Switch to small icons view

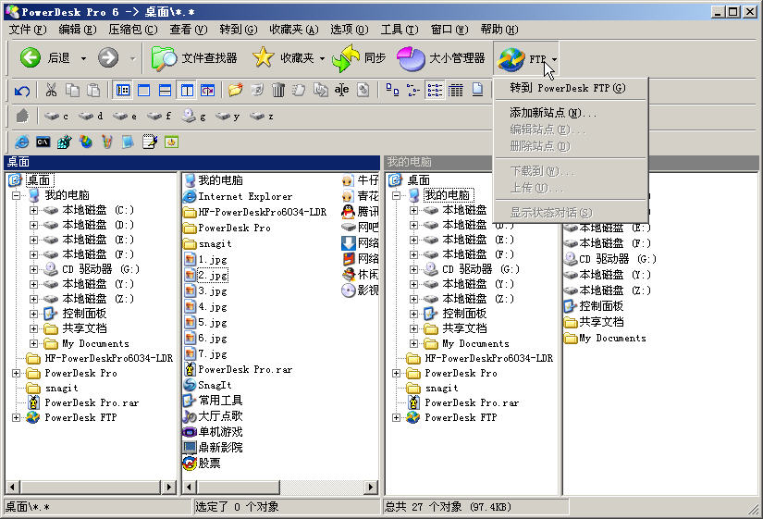(413, 90)
